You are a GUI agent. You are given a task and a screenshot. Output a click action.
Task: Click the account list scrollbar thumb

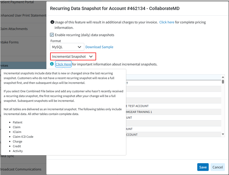pos(223,81)
